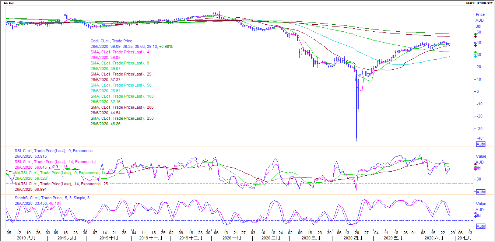Select the magenta marker on Stochastic axis
The height and width of the screenshot is (242, 495).
[x=475, y=213]
